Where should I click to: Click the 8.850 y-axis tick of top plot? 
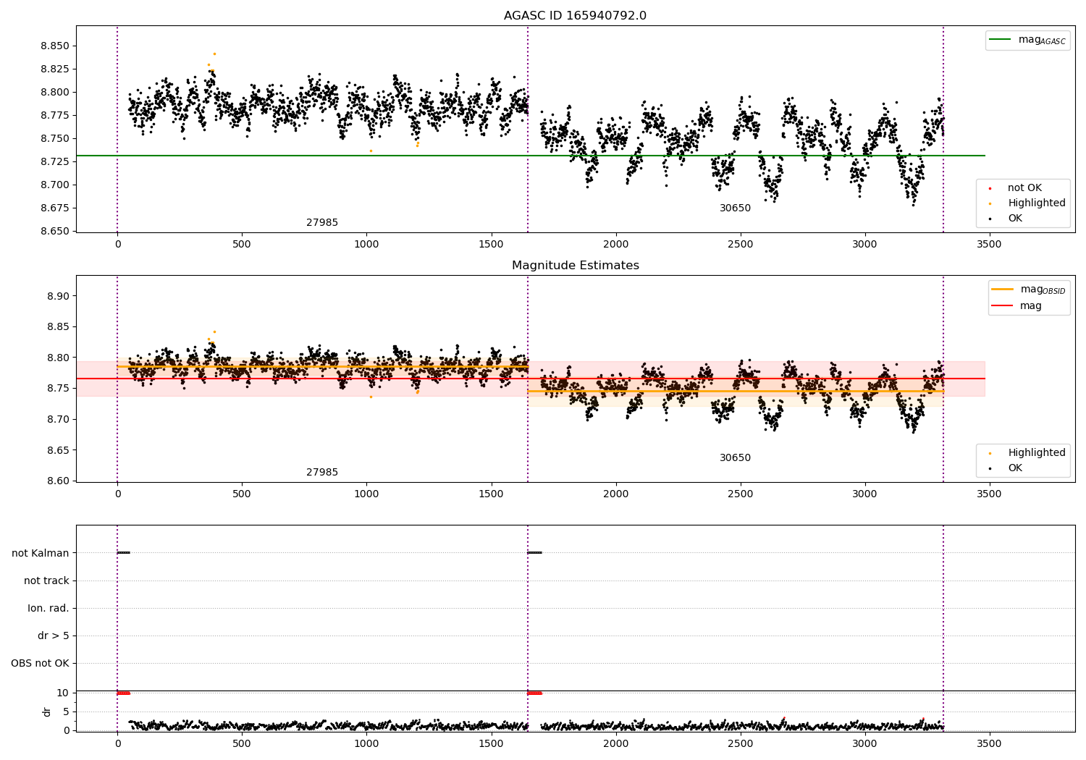click(55, 46)
